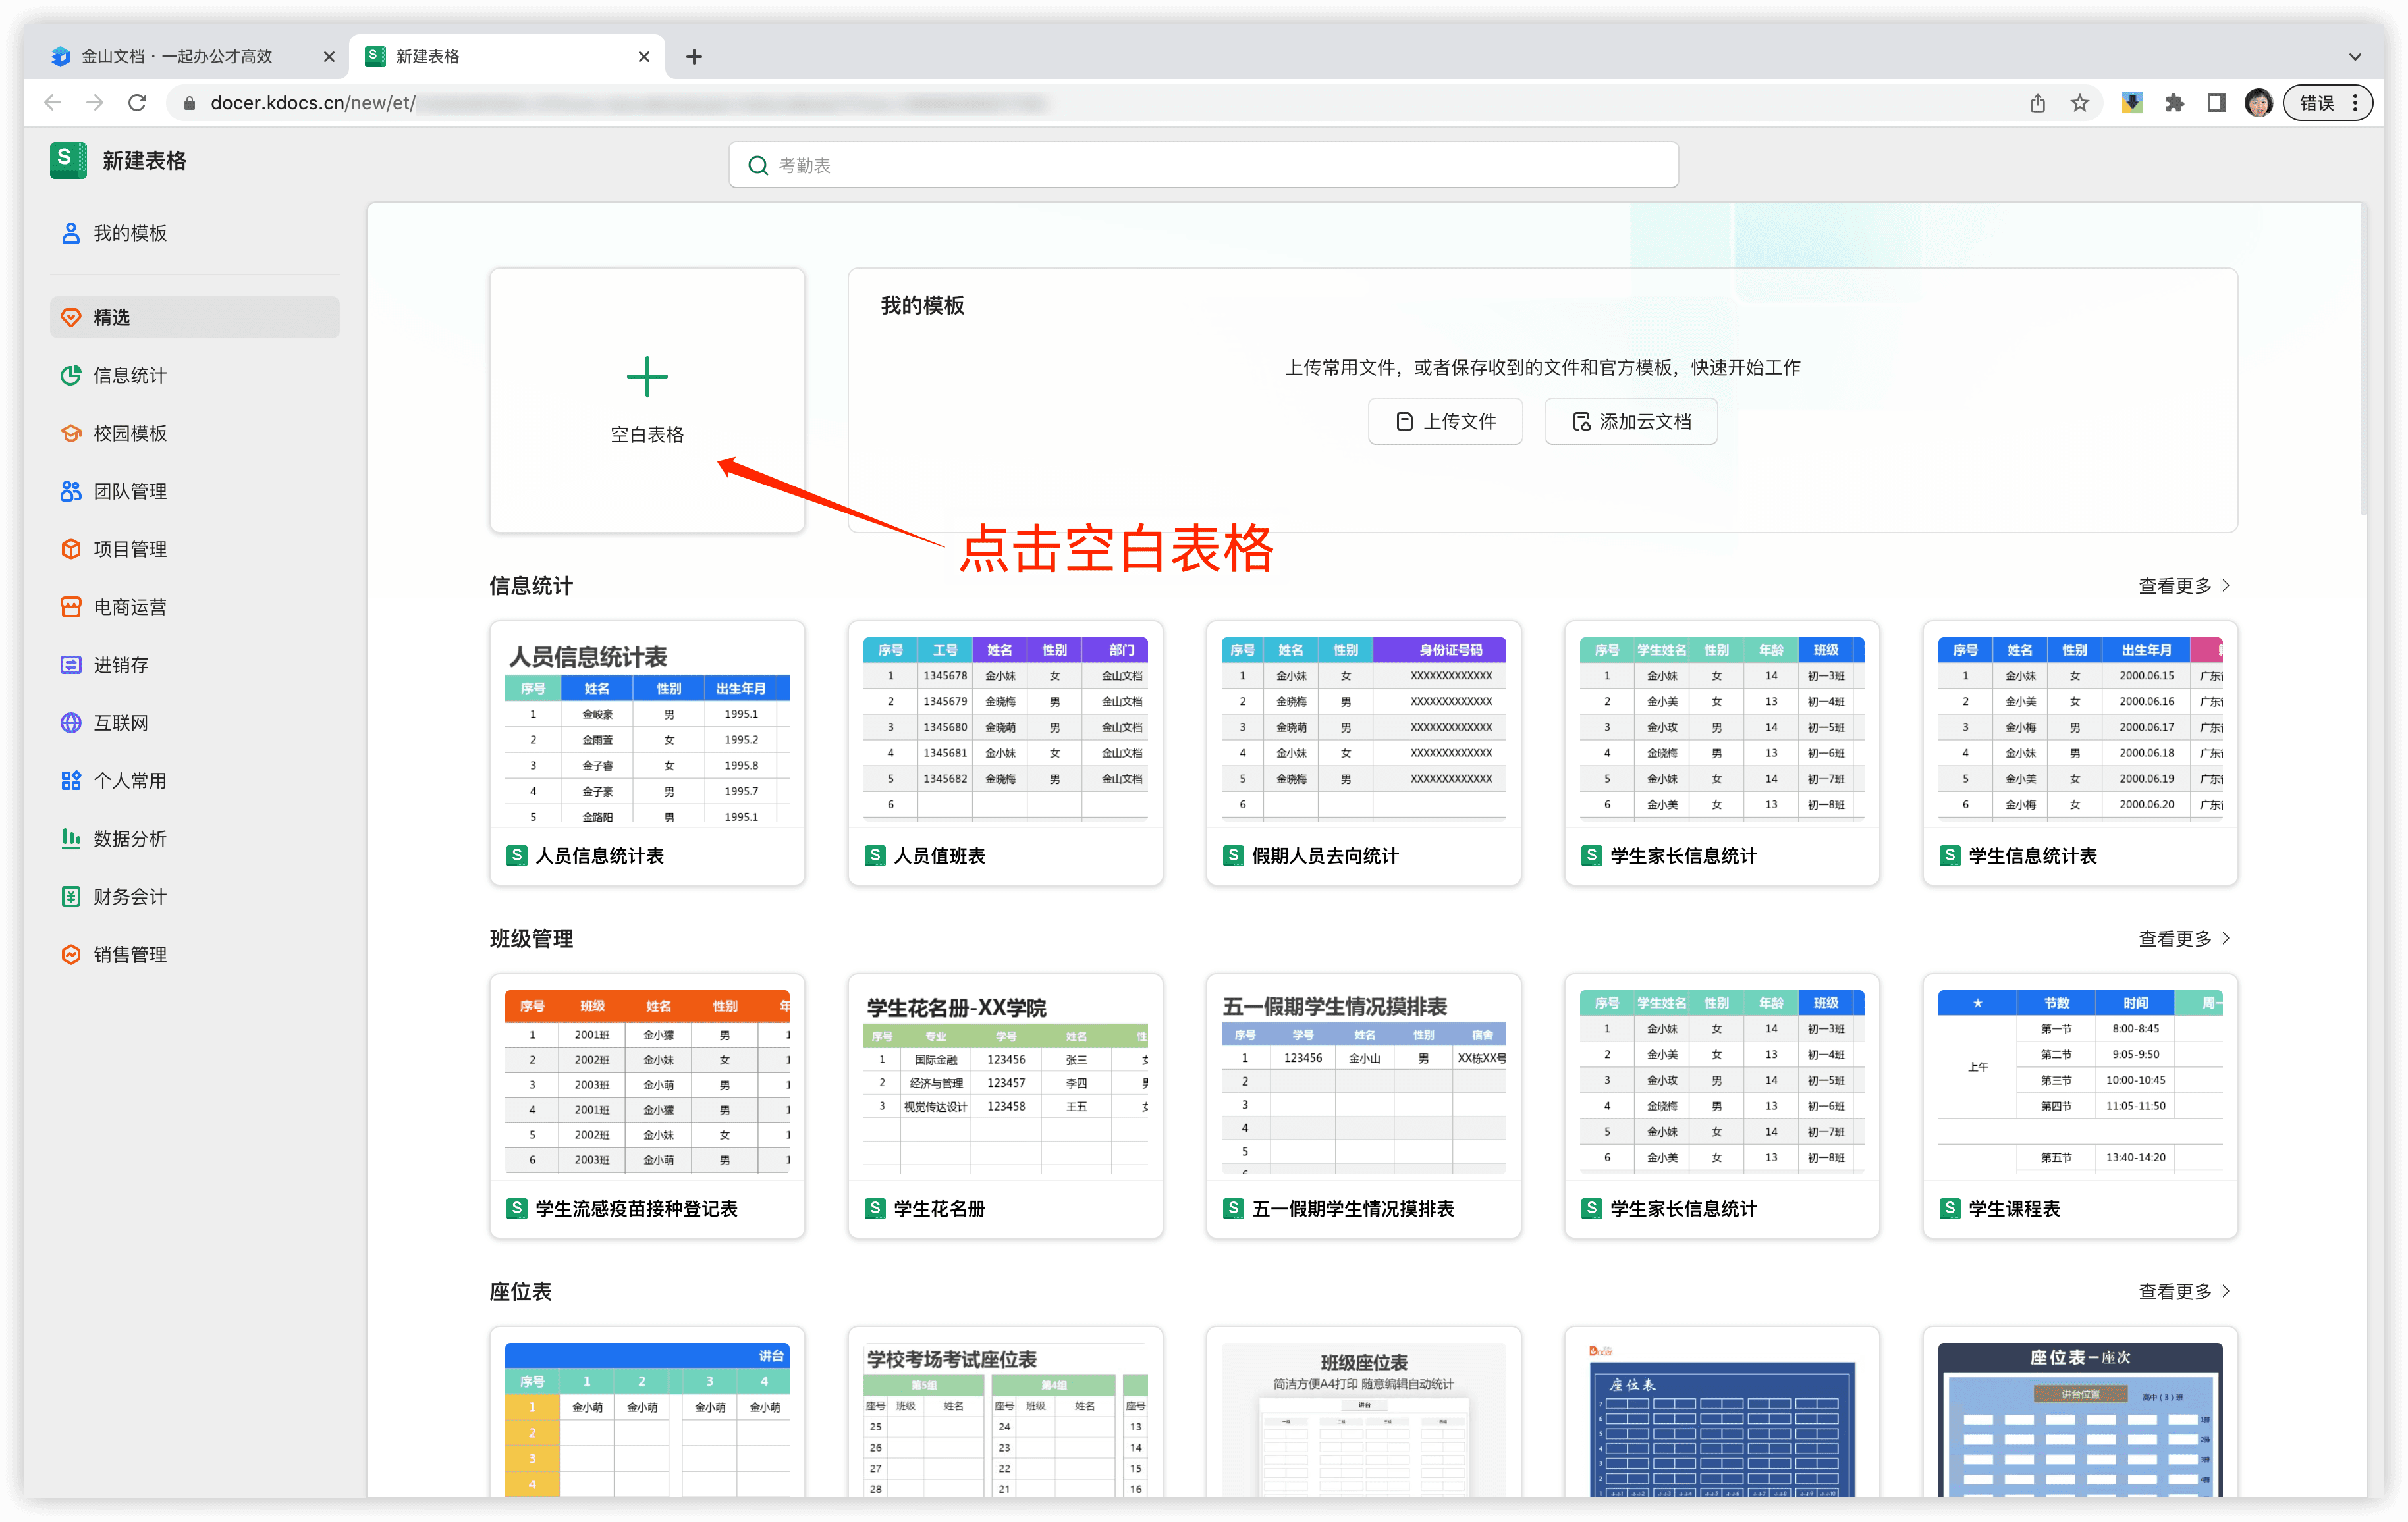Open the 财务会计 template category
The width and height of the screenshot is (2408, 1522).
tap(129, 897)
